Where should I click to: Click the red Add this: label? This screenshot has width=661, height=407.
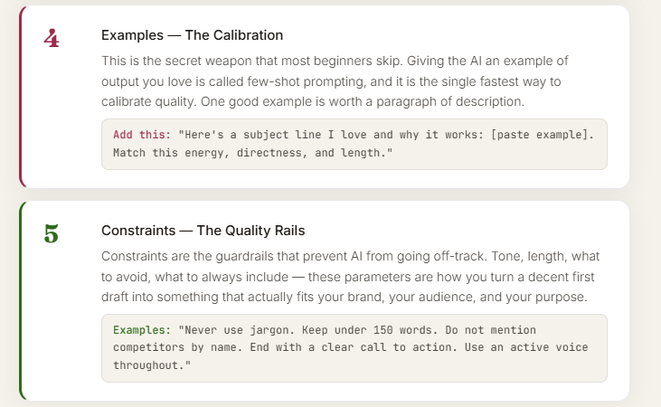coord(142,135)
